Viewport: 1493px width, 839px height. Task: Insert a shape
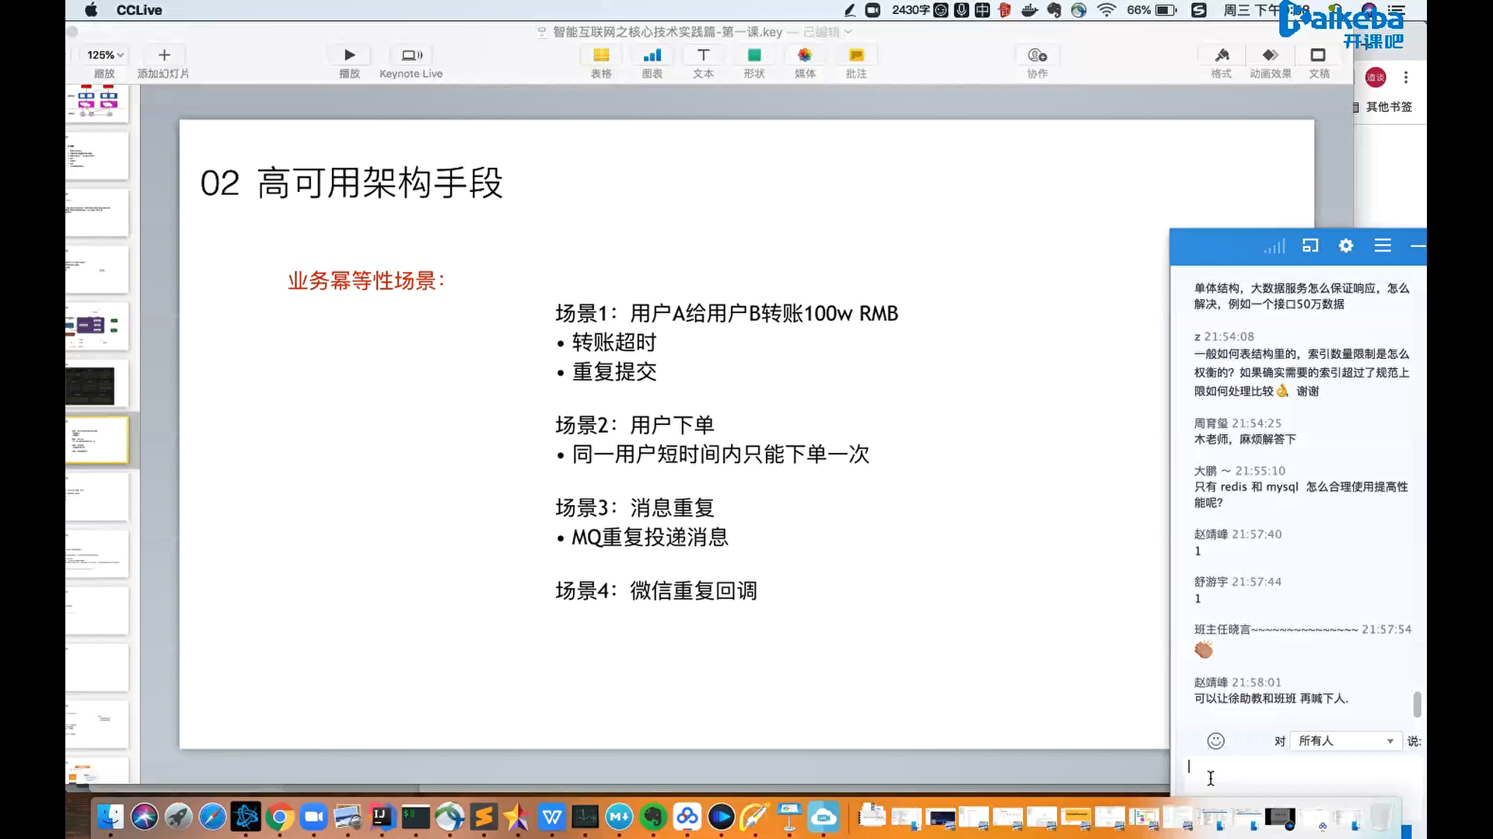point(753,56)
